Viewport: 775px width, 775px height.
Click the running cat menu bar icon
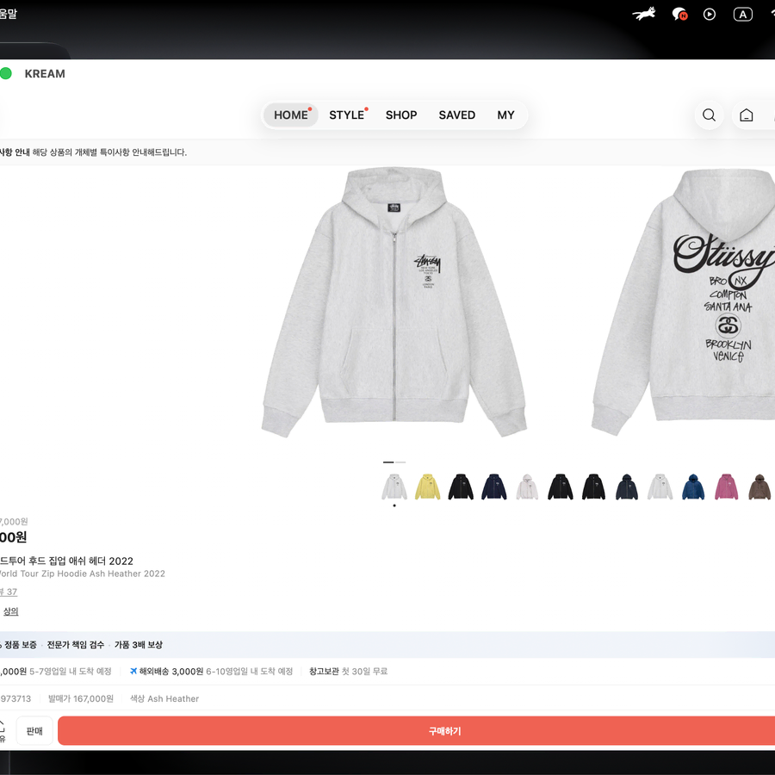(x=643, y=14)
